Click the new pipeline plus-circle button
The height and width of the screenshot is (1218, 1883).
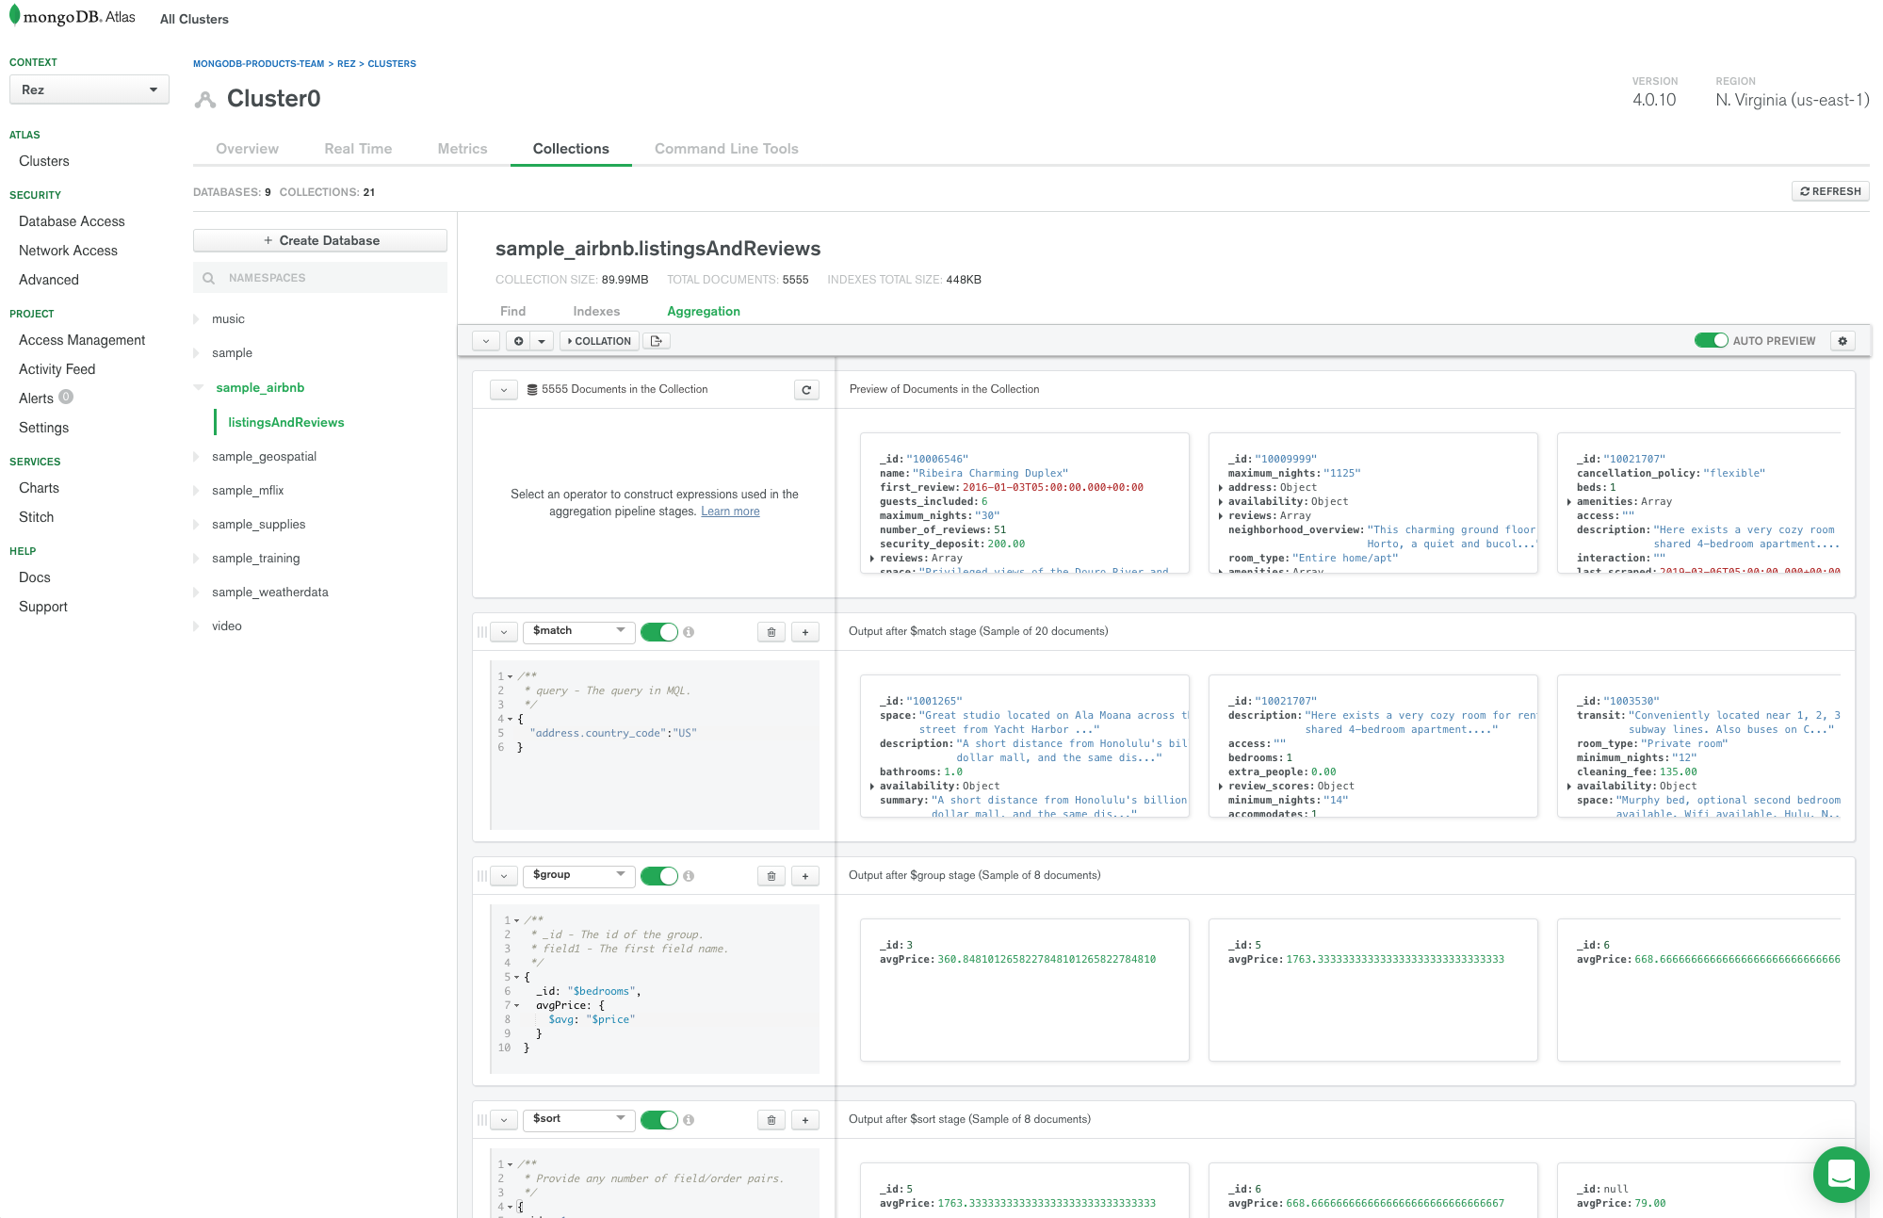coord(518,341)
